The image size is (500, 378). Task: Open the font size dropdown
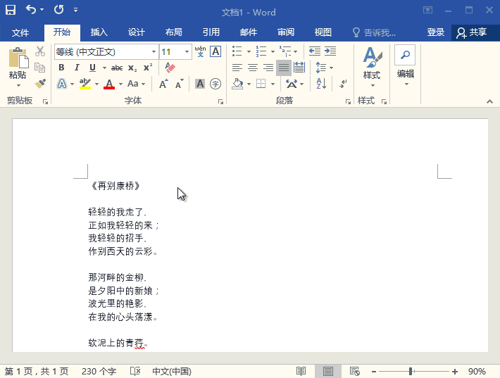point(187,51)
